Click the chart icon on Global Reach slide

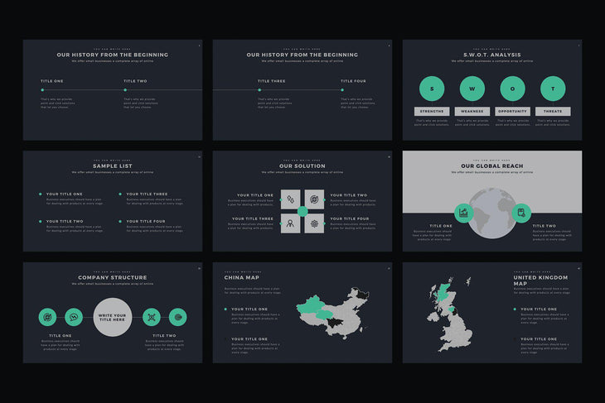pyautogui.click(x=462, y=213)
